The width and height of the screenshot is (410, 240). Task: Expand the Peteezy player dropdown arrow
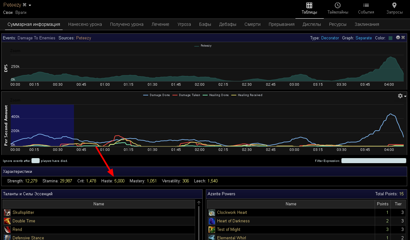[x=30, y=5]
